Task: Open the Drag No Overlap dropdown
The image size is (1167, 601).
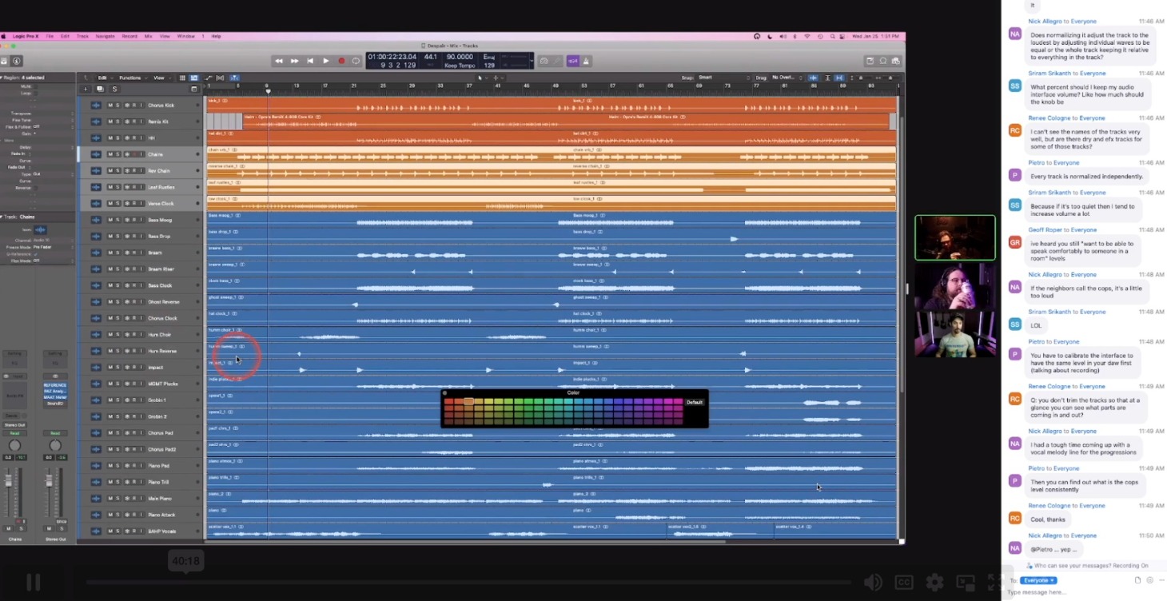Action: 784,78
